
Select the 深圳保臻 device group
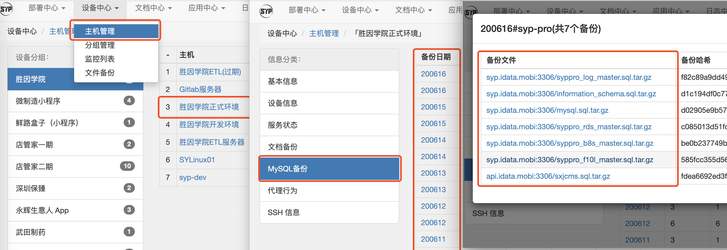click(x=75, y=188)
